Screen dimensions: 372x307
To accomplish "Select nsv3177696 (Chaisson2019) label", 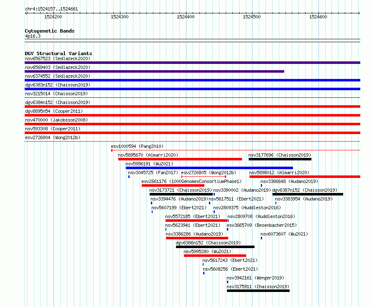I will (280, 155).
